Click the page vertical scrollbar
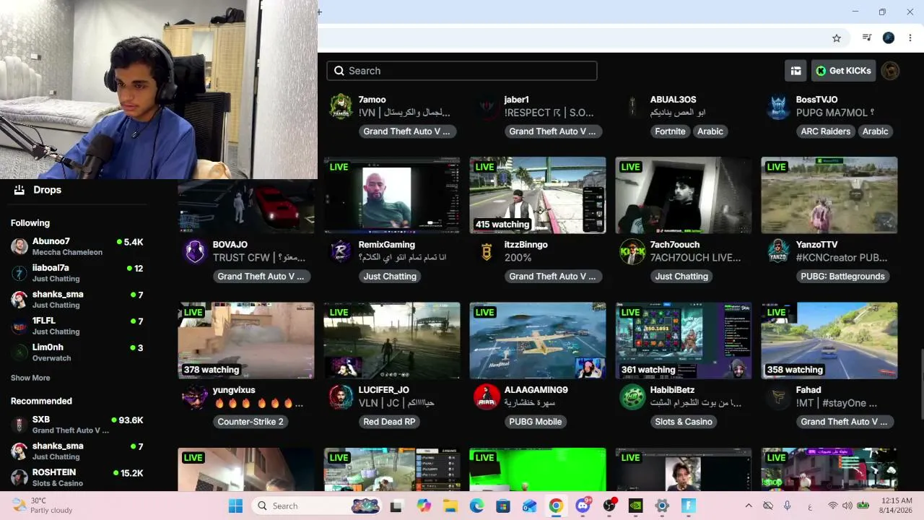The height and width of the screenshot is (520, 924). tap(921, 383)
